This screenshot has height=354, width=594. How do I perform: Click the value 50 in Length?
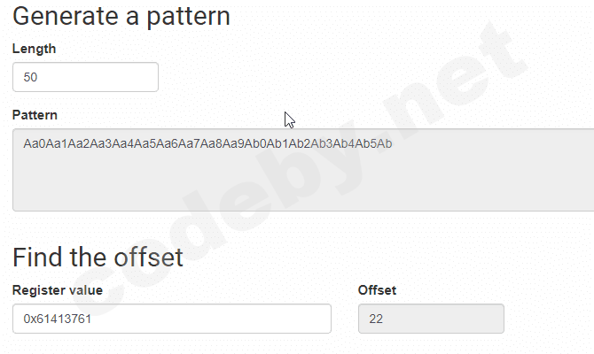30,78
